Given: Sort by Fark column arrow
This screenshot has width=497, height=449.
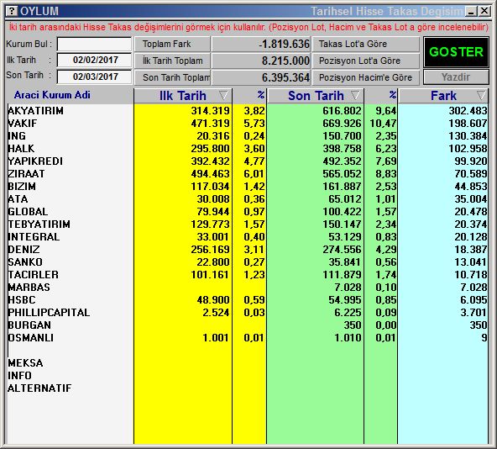Looking at the screenshot, I should point(481,95).
